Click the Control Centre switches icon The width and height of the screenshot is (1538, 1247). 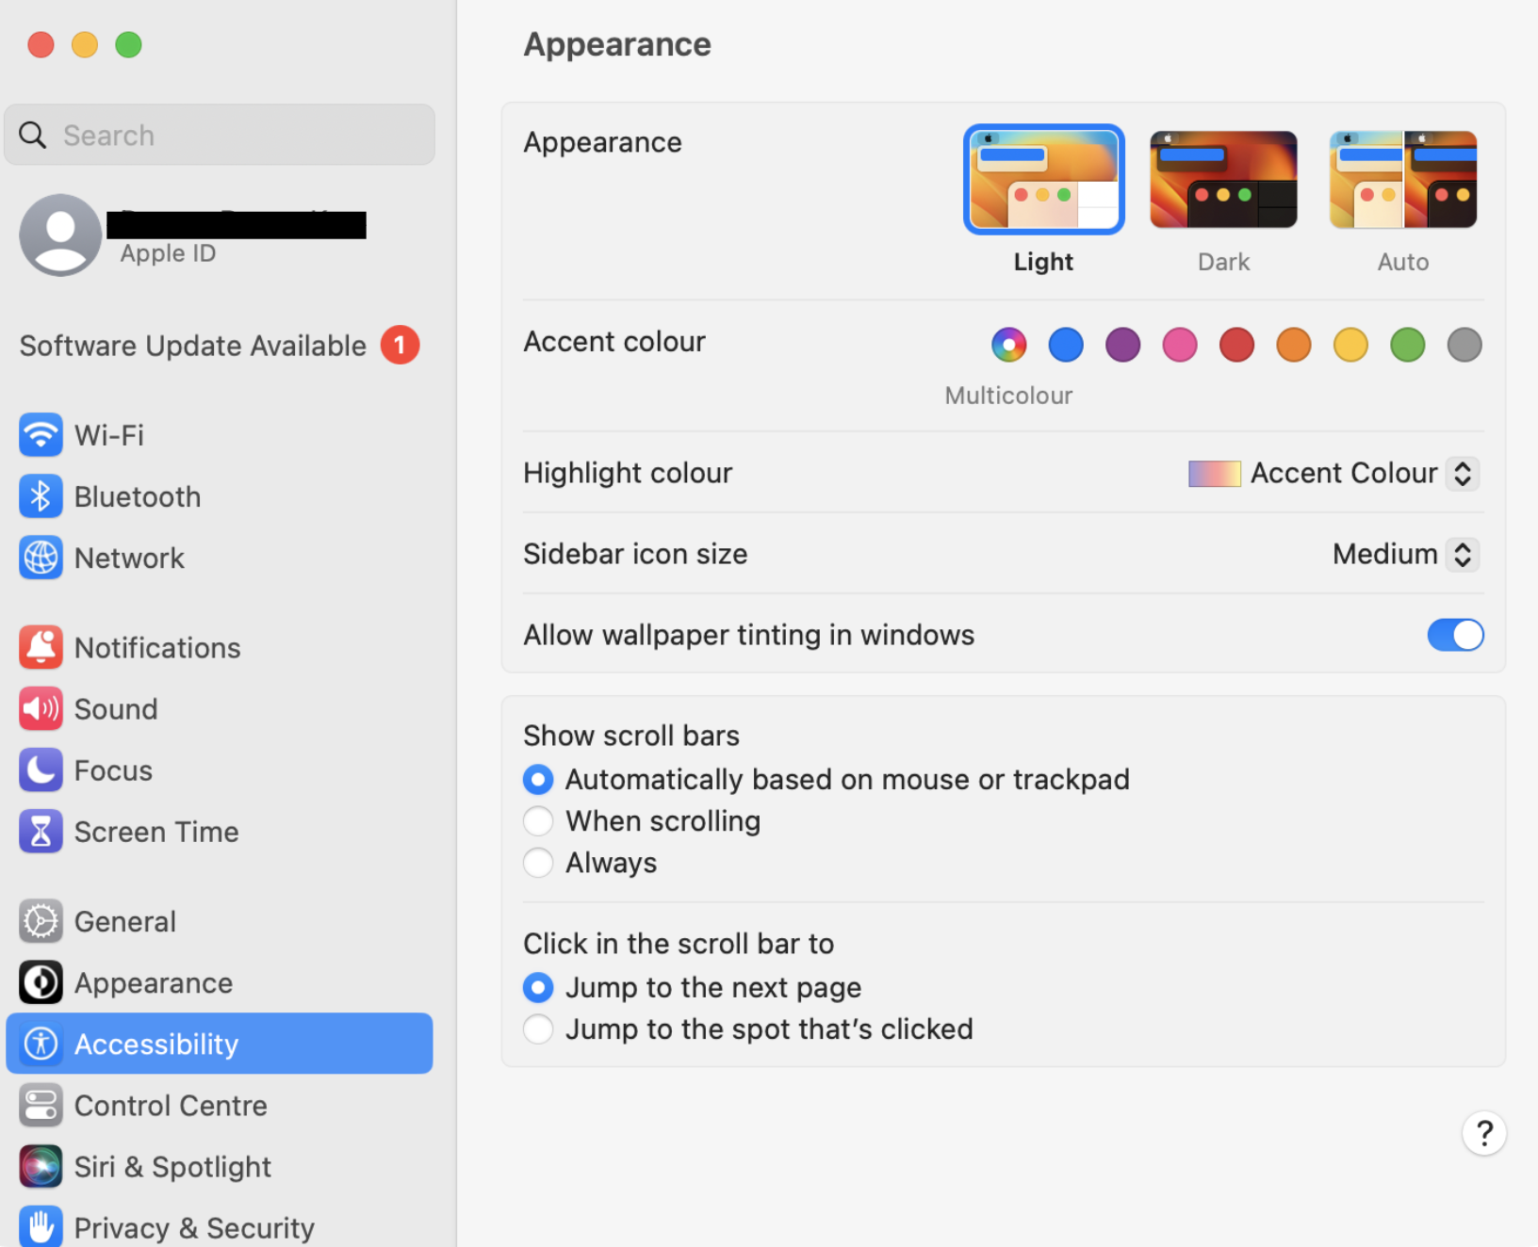coord(41,1105)
